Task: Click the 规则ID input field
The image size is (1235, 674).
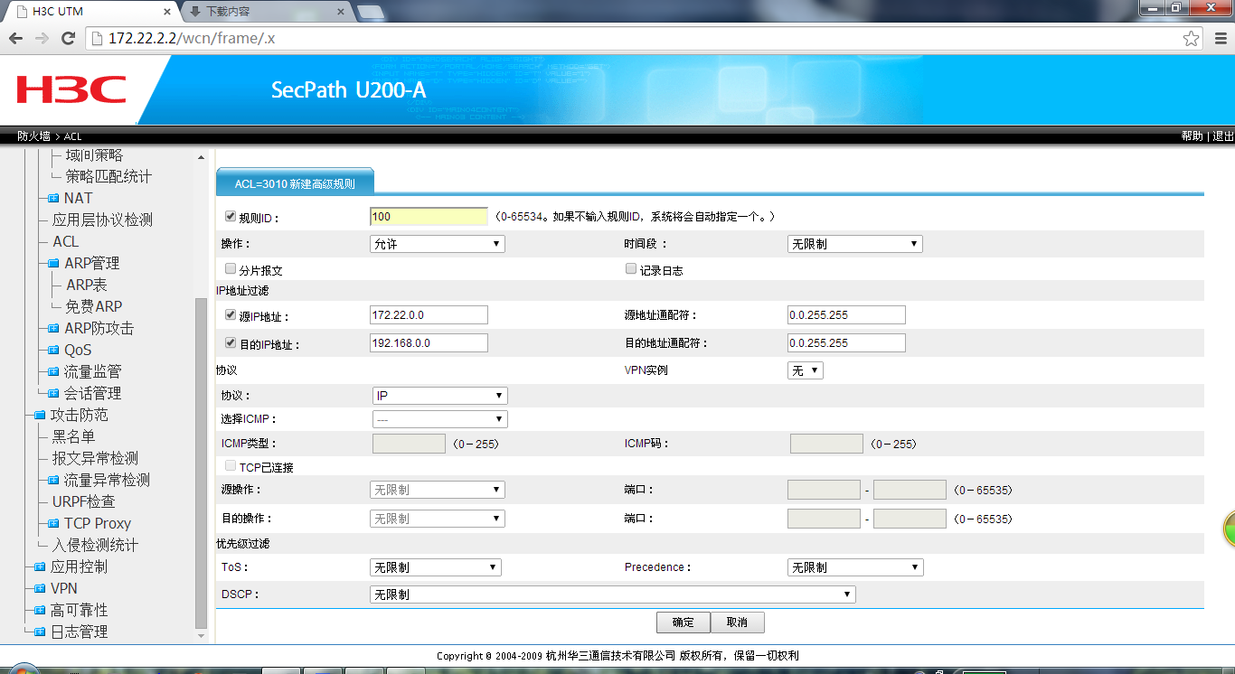Action: (x=429, y=217)
